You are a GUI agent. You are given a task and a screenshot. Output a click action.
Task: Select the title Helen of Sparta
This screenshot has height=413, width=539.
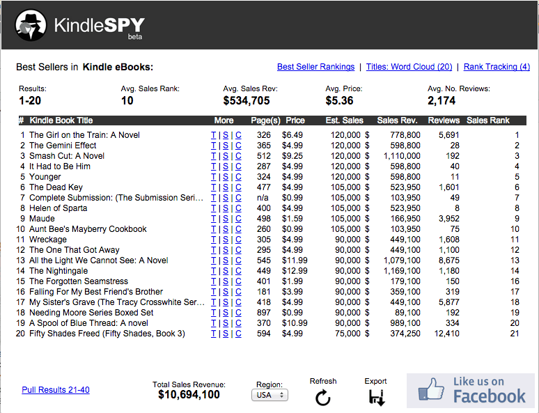point(58,208)
